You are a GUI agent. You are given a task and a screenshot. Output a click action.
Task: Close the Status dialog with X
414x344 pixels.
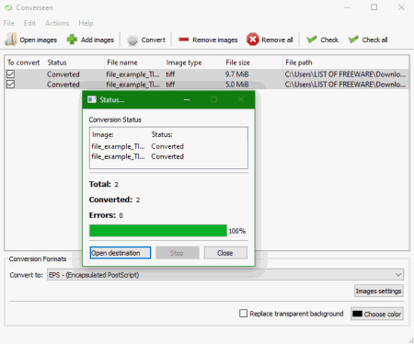point(241,99)
